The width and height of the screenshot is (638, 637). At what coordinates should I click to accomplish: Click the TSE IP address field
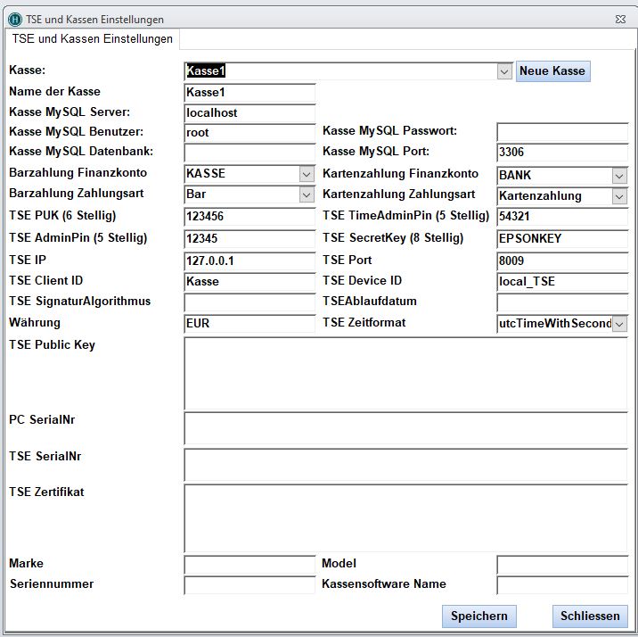[249, 261]
